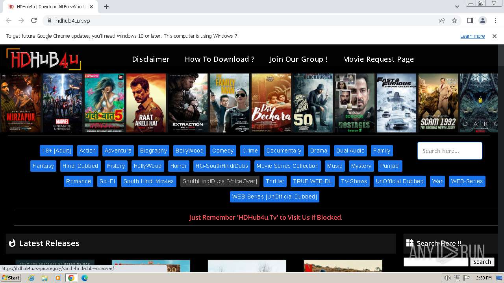Click the volume speaker tray icon
The width and height of the screenshot is (504, 283).
coord(448,278)
